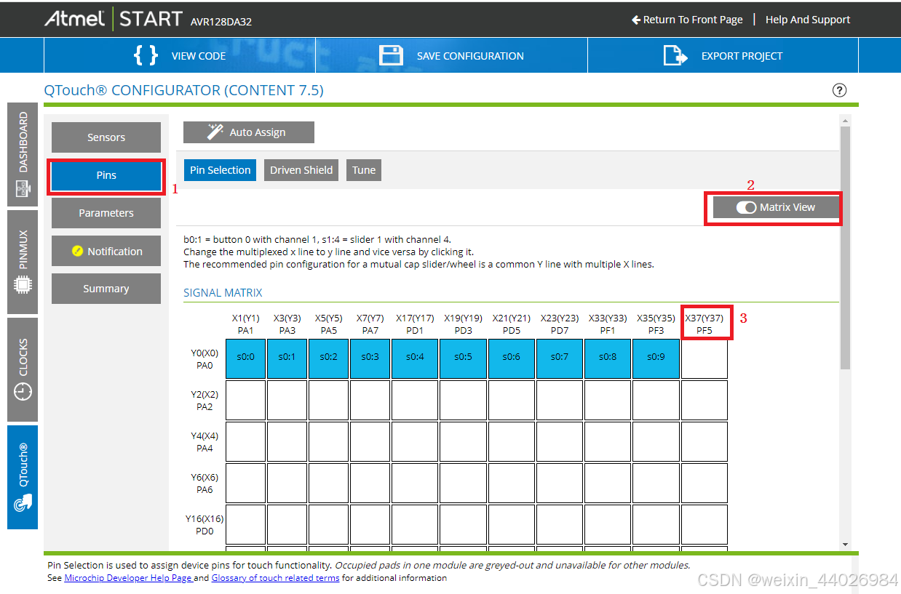Click column header X21(Y21) PD5
The height and width of the screenshot is (594, 901).
coord(512,324)
